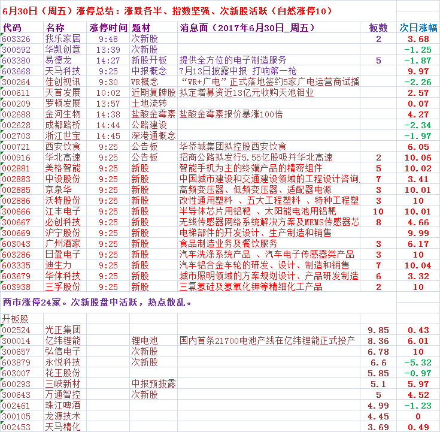Click the 7月13日披露中报 news cell
The width and height of the screenshot is (440, 432).
[x=269, y=71]
